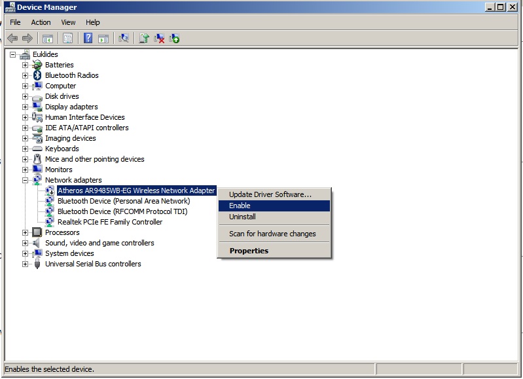Choose Scan for hardware changes in context menu
Screen dimensions: 523x379
tap(274, 234)
